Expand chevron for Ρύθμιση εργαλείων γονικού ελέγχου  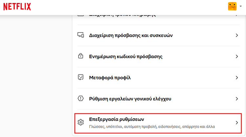pyautogui.click(x=236, y=99)
